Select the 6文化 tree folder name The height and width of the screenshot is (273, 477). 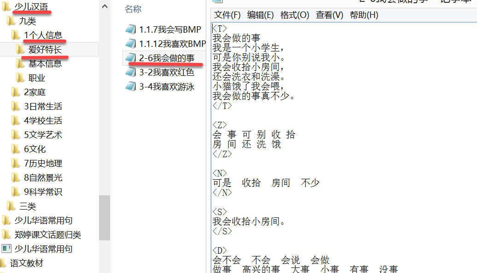(35, 149)
